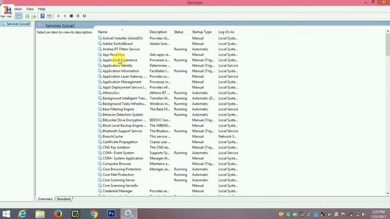Click the Adobe SwitchBoard service gear icon
Screen dimensions: 390x219
coord(100,44)
